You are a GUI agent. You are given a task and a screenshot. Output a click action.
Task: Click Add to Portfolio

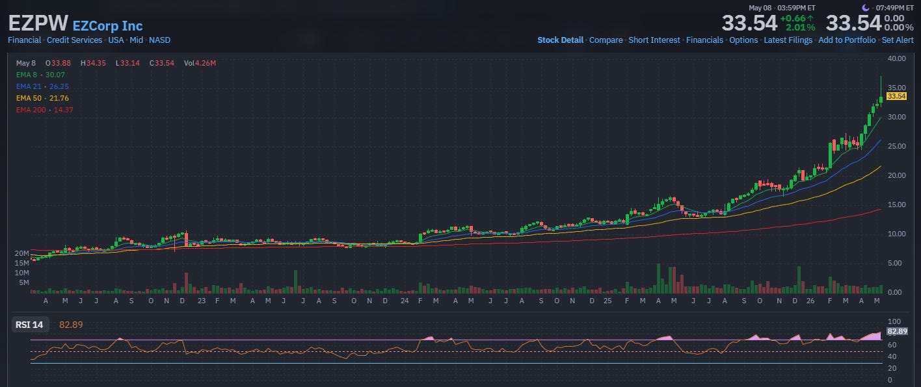847,40
